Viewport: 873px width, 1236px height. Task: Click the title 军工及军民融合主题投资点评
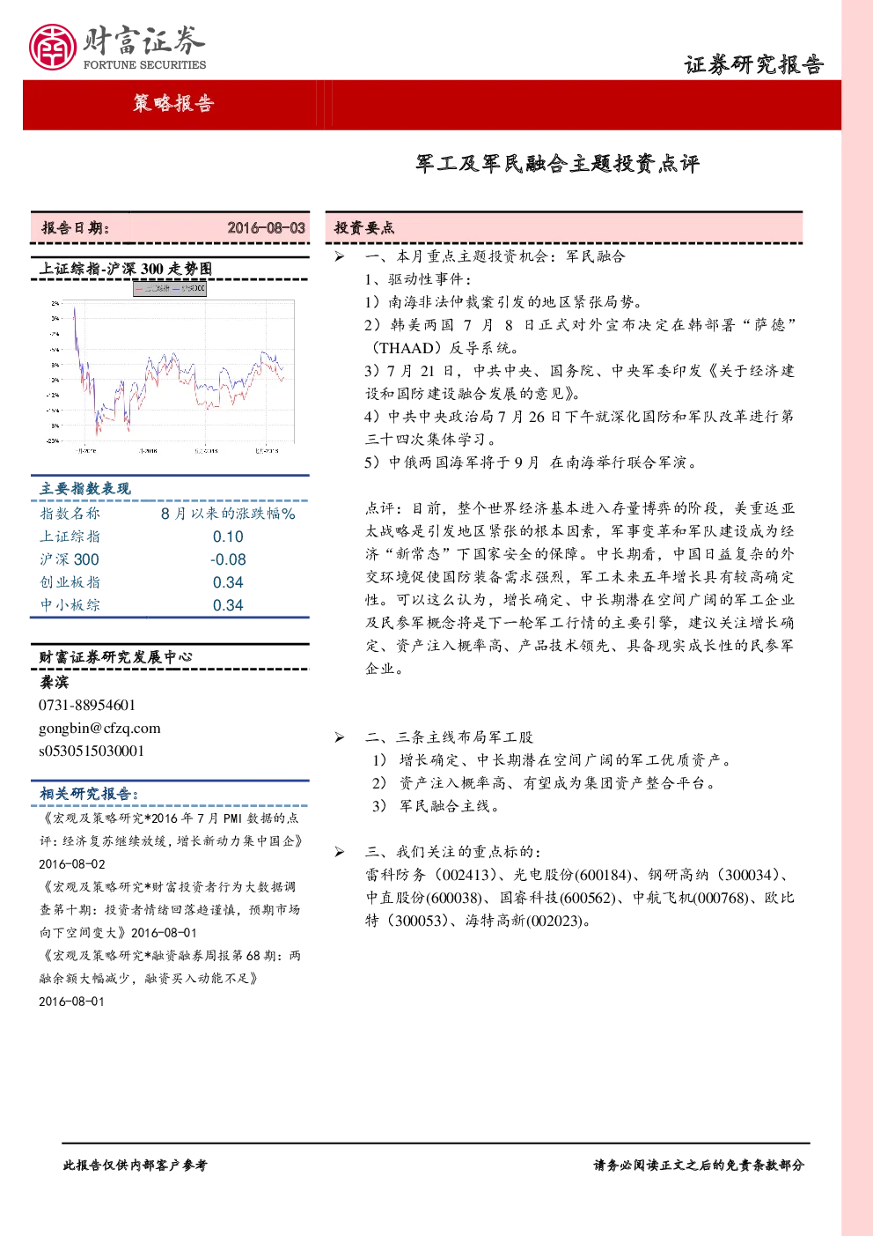558,164
